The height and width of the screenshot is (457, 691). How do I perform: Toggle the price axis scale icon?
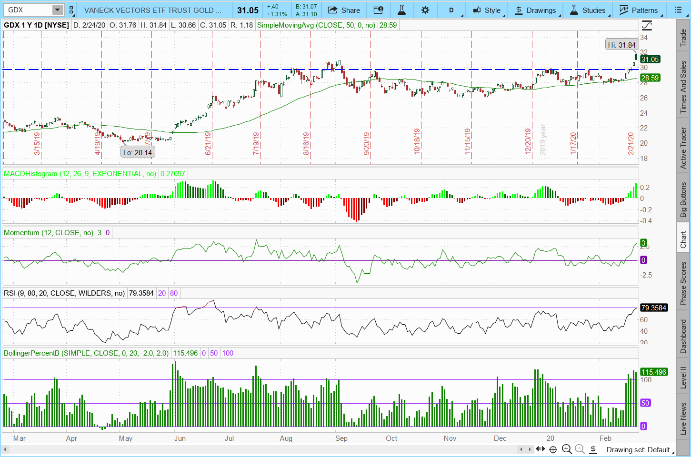tap(647, 25)
